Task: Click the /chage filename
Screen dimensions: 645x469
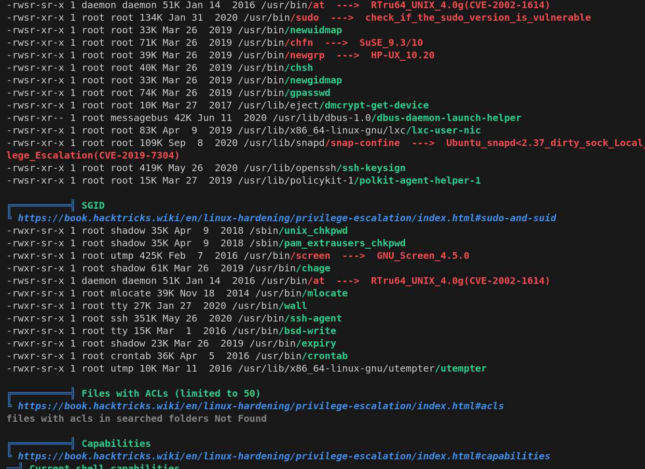Action: (313, 268)
